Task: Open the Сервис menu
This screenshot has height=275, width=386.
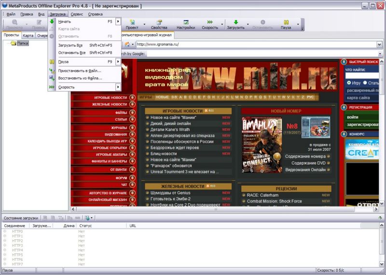Action: click(77, 14)
